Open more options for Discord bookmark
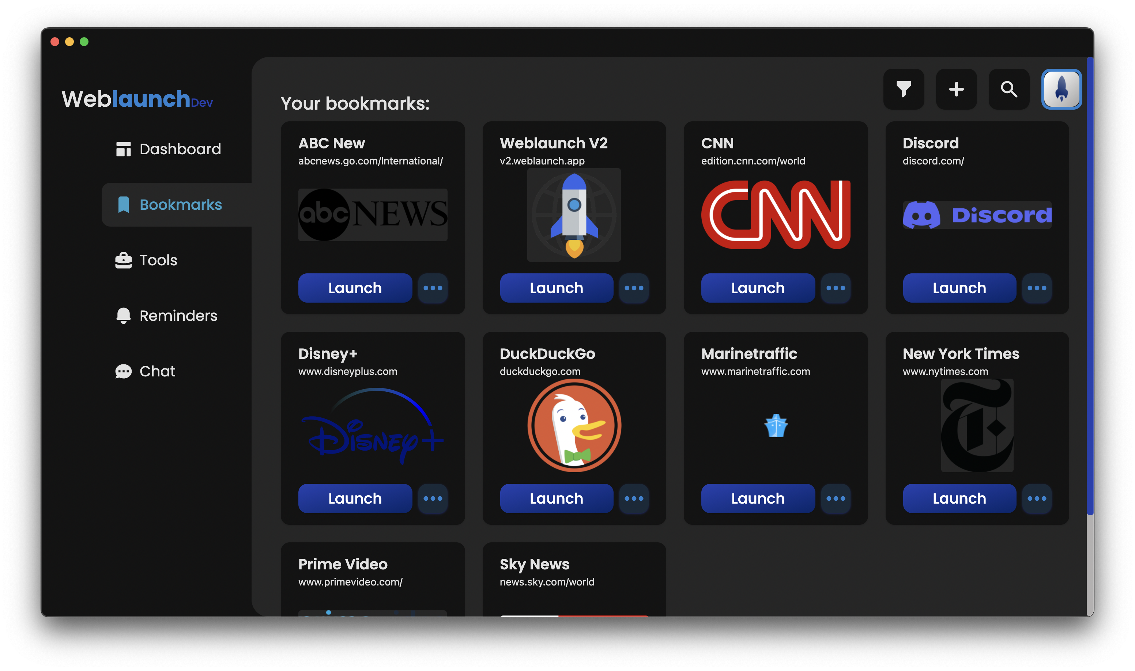 pyautogui.click(x=1037, y=288)
